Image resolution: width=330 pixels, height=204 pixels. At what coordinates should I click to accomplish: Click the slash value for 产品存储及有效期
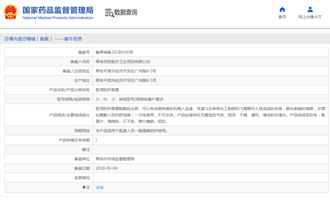pos(96,140)
